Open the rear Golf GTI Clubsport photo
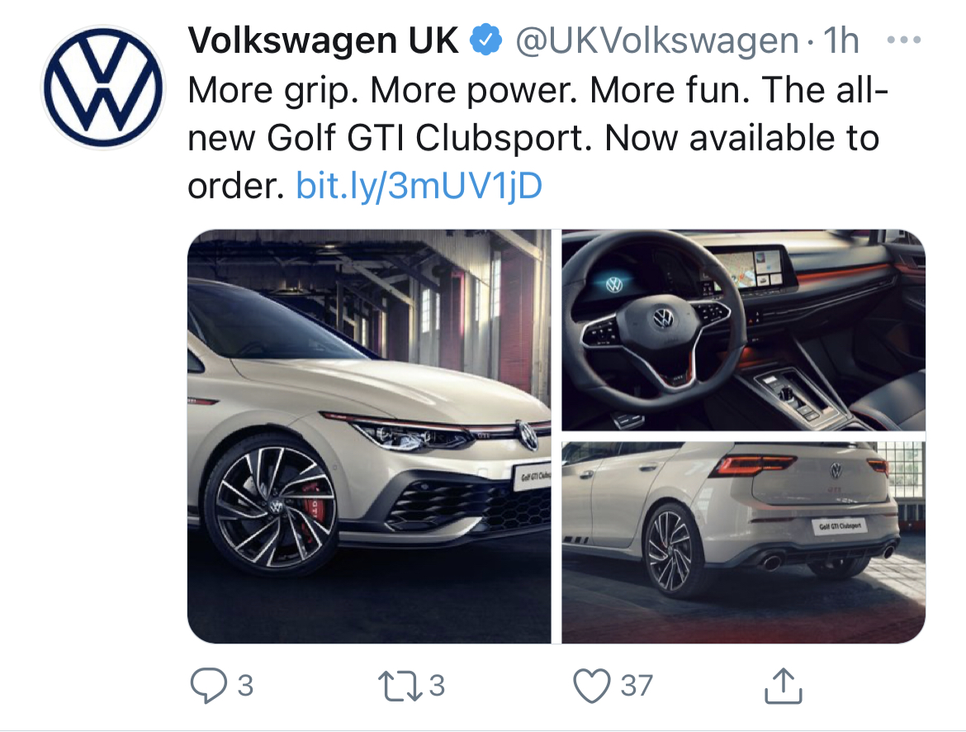This screenshot has height=732, width=966. (x=744, y=543)
